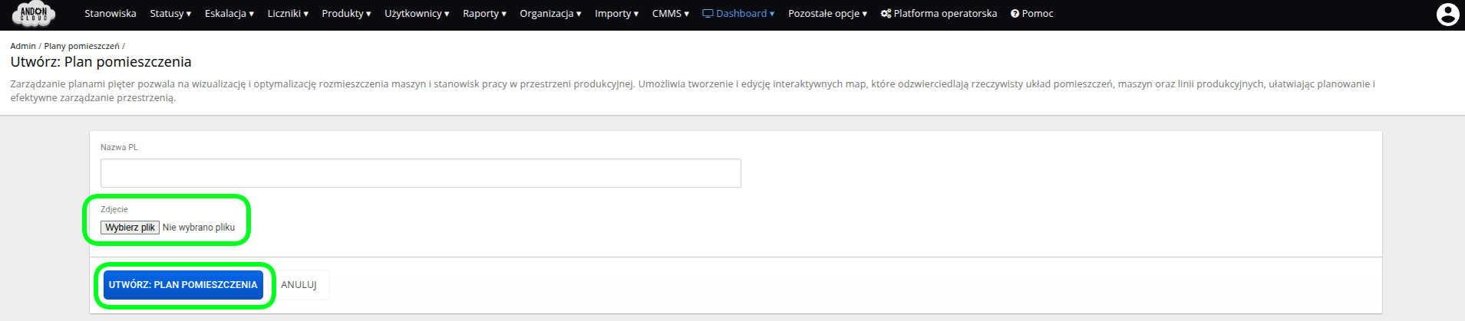Go to Plany pomieszczeń breadcrumb
Screen dimensions: 1465x321
point(81,46)
